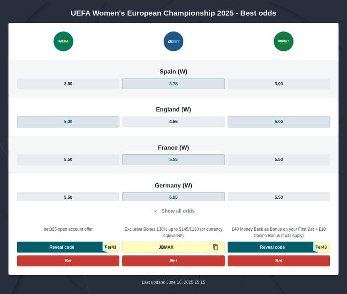Viewport: 347px width, 294px height.
Task: Open the 1XBET bookmaker logo
Action: 173,42
